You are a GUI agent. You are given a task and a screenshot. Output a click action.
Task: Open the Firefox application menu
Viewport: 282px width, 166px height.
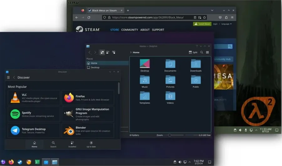click(232, 18)
